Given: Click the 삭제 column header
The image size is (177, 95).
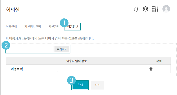Looking at the screenshot, I should coord(159,61).
